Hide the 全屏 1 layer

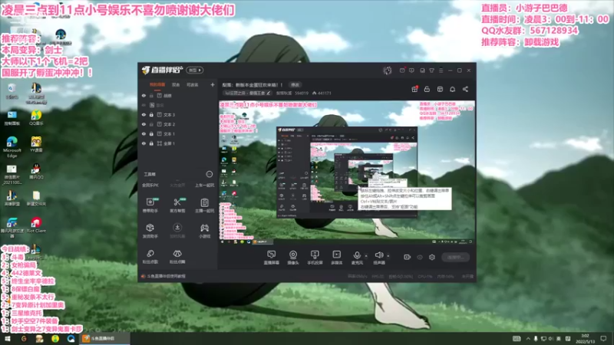[x=144, y=143]
